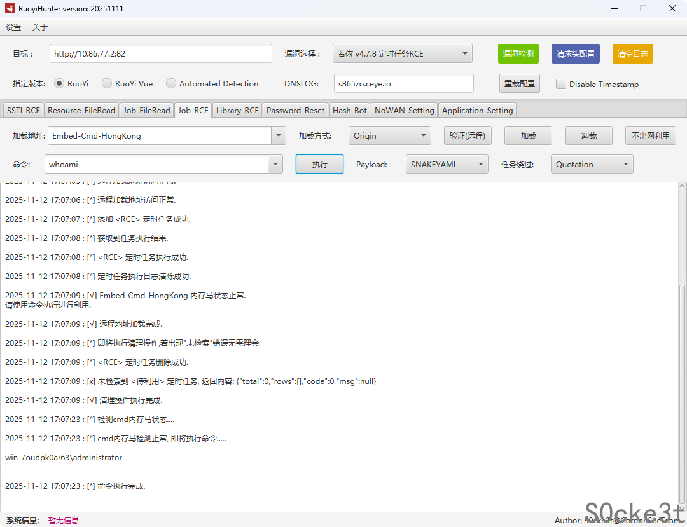The height and width of the screenshot is (527, 687).
Task: Click the whoami command field
Action: (156, 164)
